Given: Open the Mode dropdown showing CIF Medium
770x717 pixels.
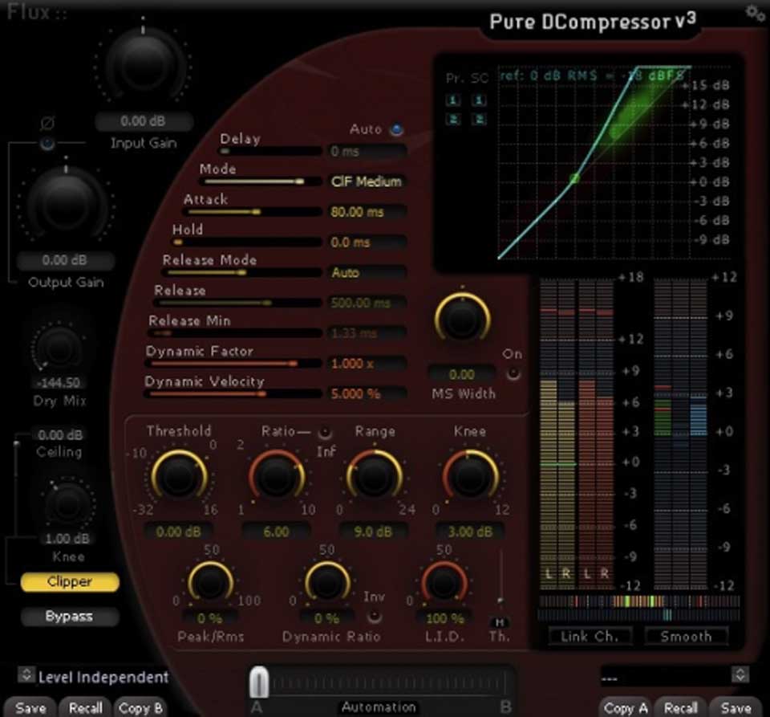Looking at the screenshot, I should [x=367, y=181].
